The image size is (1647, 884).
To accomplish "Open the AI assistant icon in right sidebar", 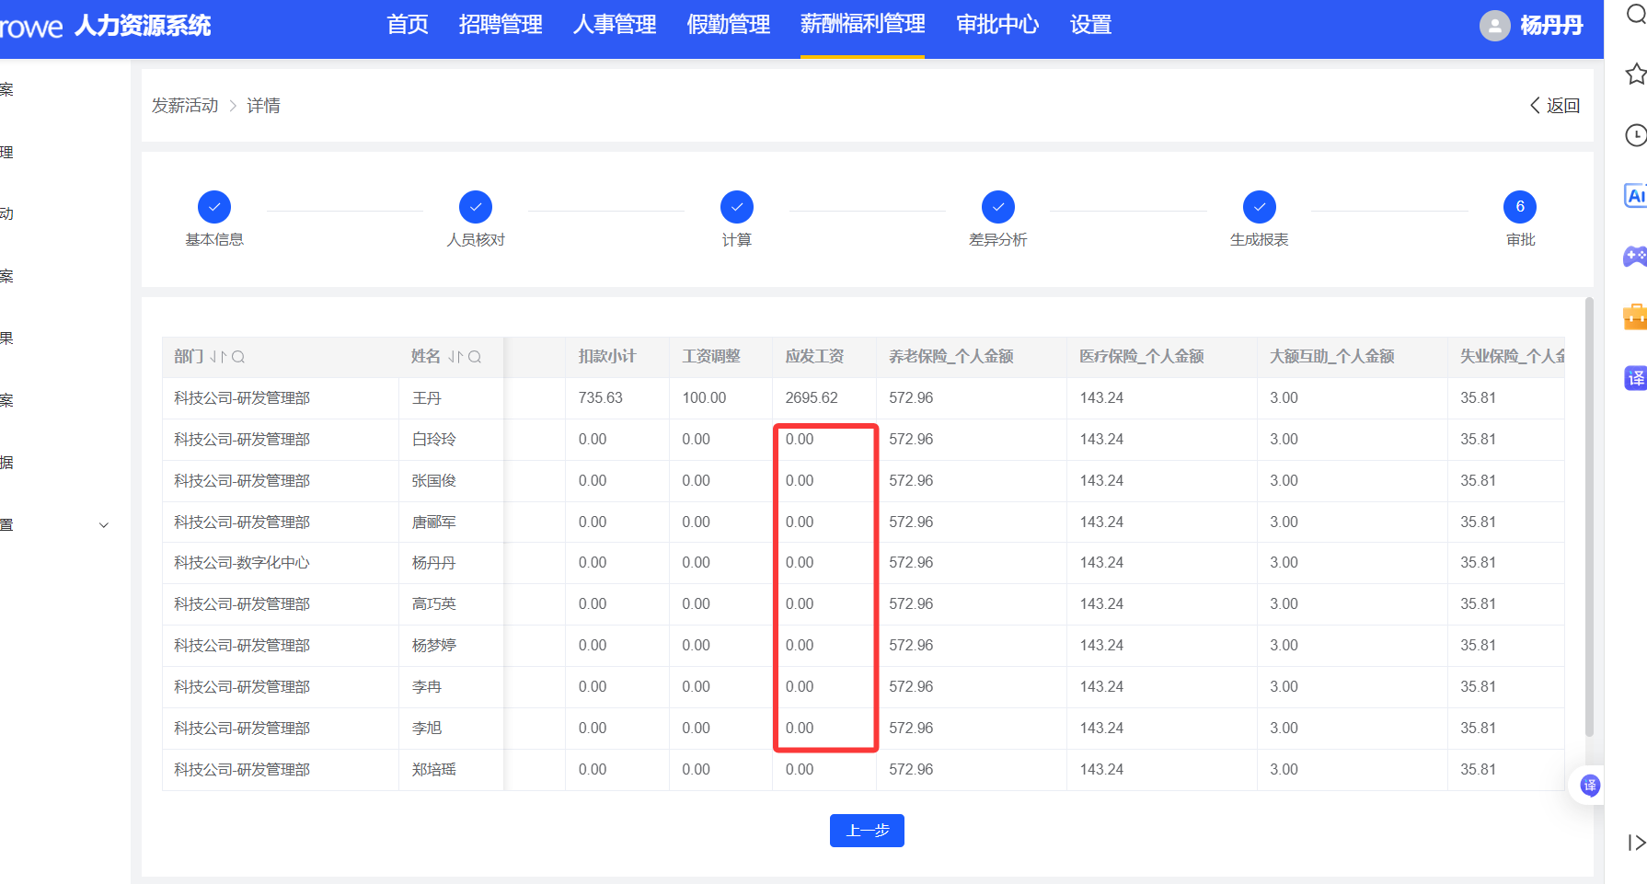I will [1635, 196].
